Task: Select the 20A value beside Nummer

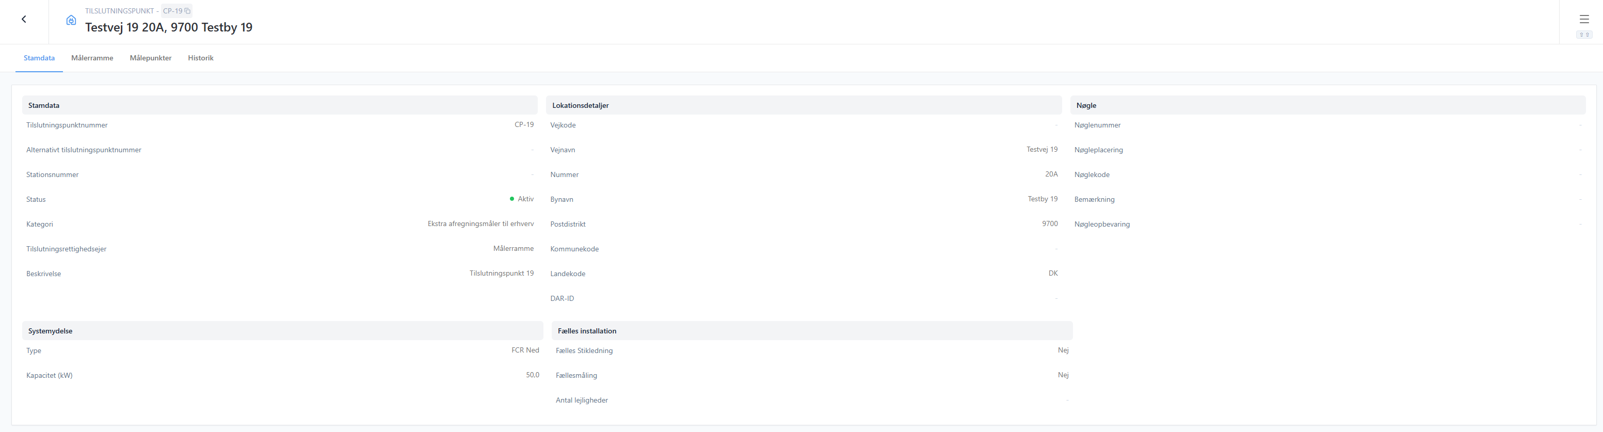Action: pyautogui.click(x=1052, y=174)
